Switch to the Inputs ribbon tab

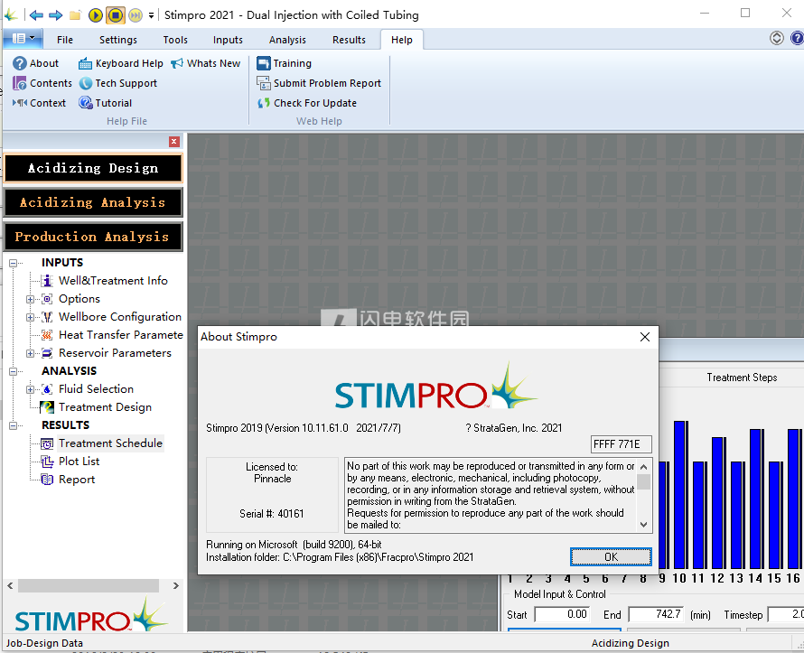pyautogui.click(x=228, y=40)
